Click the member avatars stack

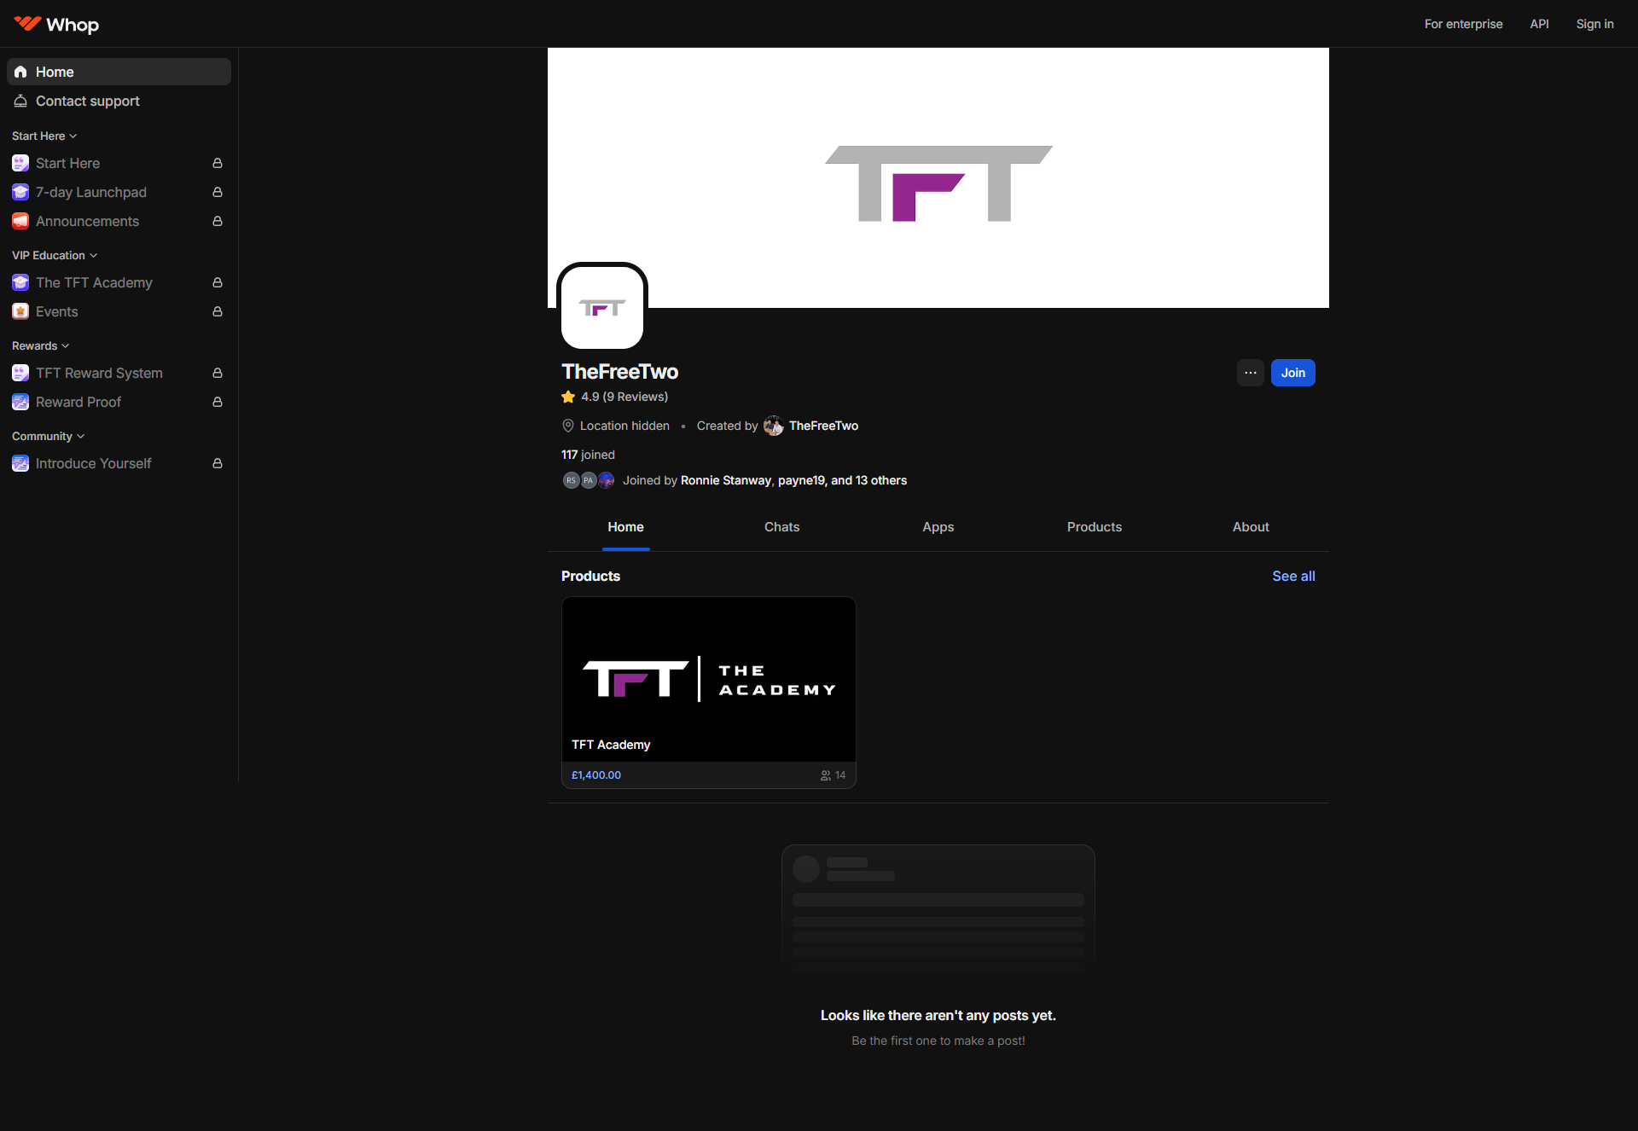589,480
